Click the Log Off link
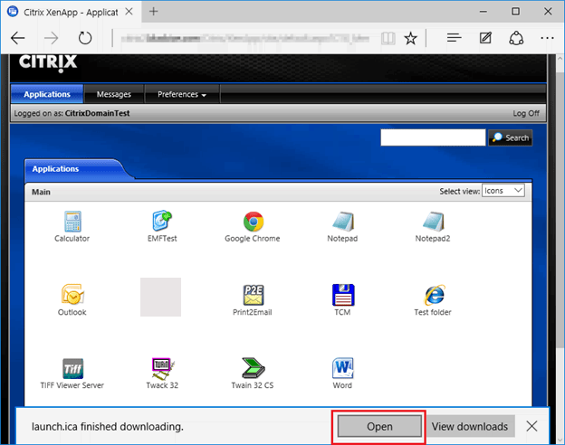This screenshot has height=445, width=565. [526, 113]
